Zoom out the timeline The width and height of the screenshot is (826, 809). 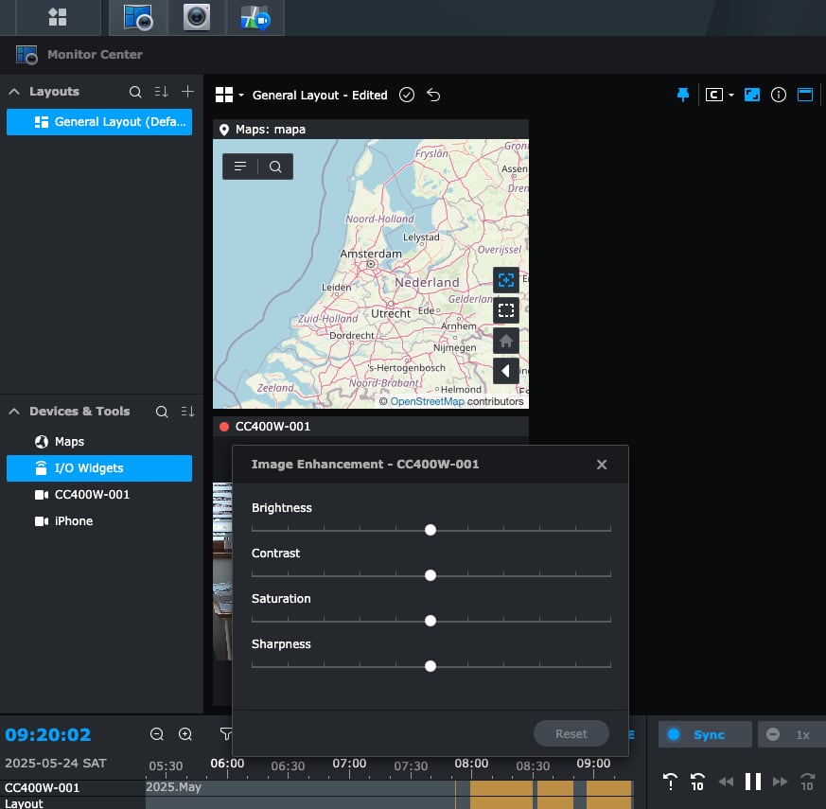point(157,734)
